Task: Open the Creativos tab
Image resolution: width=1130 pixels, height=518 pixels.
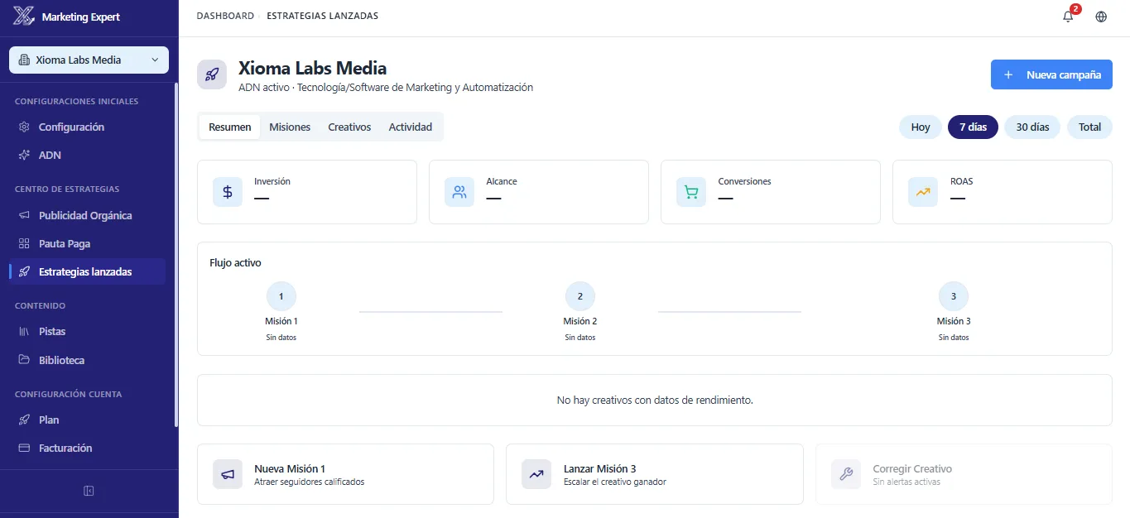Action: (349, 127)
